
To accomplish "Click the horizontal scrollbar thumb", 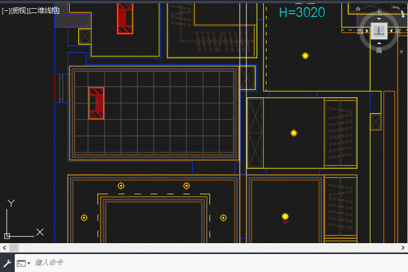I will click(x=14, y=248).
